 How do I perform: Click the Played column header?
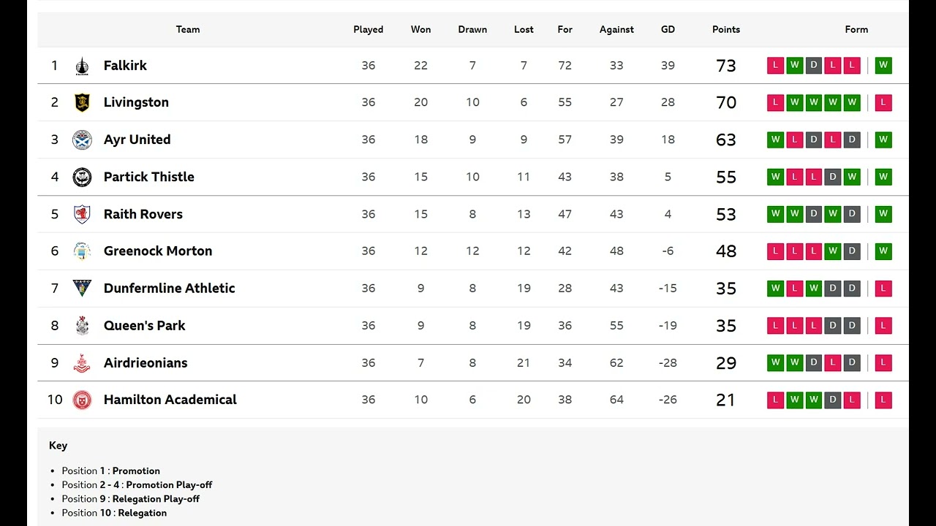click(368, 30)
